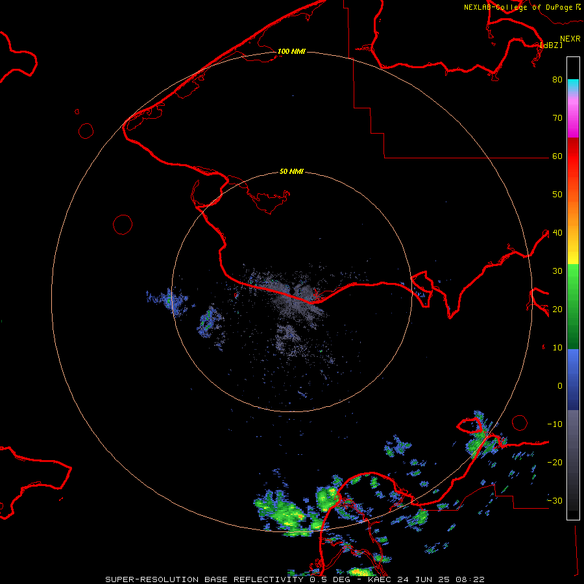
Task: Click the "KAEC" station ID in the footer
Action: tap(380, 579)
